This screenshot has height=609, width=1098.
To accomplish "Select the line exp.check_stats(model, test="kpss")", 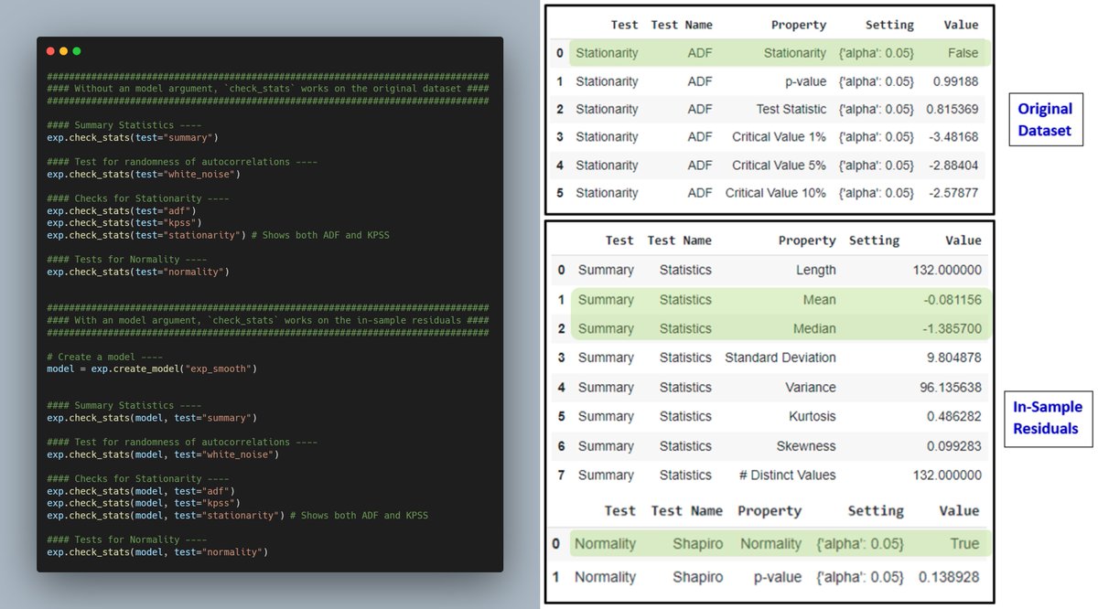I will (x=144, y=503).
